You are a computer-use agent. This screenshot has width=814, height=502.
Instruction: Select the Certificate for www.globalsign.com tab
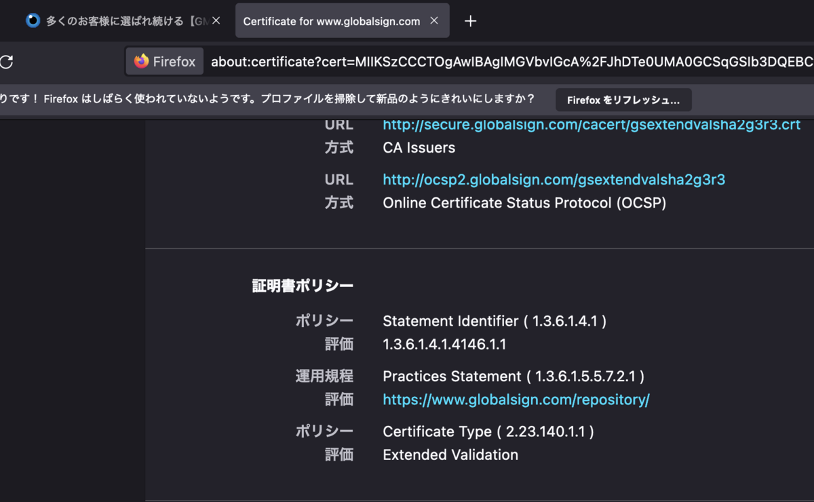pos(332,21)
